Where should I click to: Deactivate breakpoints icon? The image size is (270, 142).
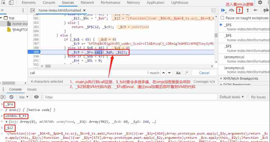tap(266, 10)
